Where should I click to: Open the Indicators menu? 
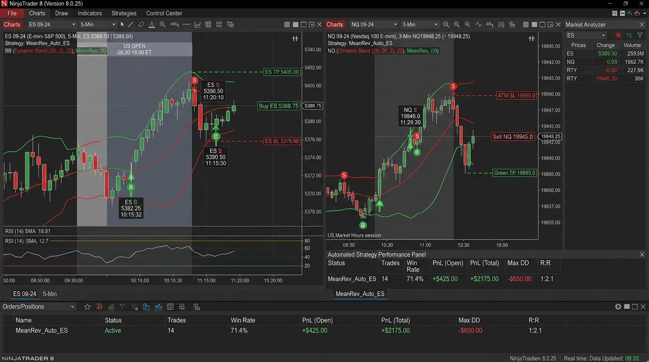tap(90, 13)
